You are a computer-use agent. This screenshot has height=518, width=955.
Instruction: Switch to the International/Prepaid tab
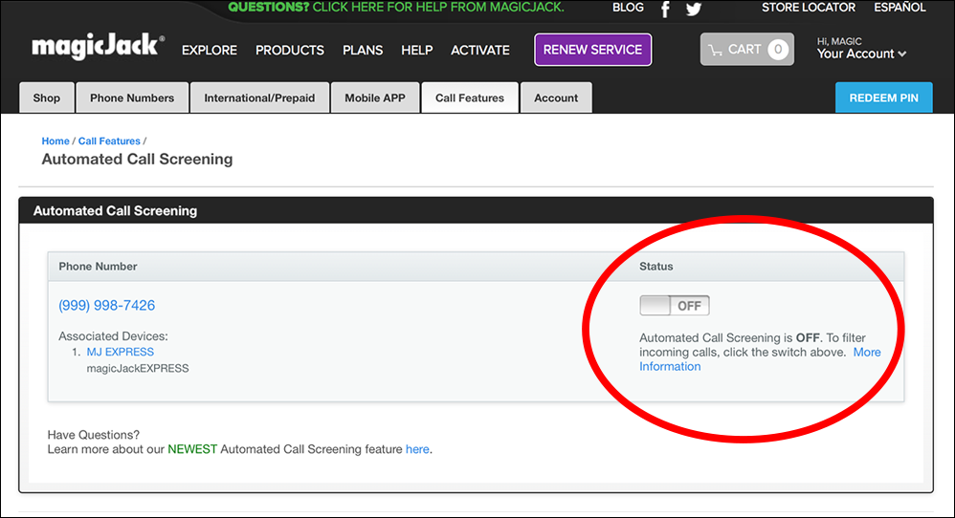point(259,97)
